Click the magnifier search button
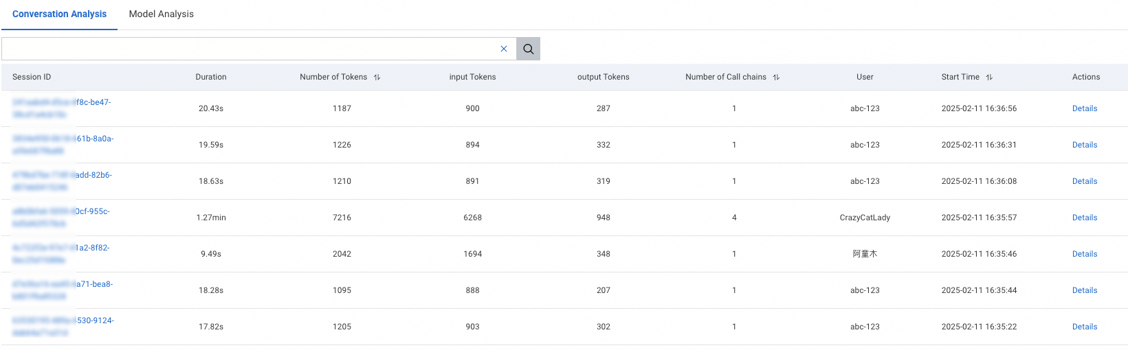1128x350 pixels. pos(528,49)
